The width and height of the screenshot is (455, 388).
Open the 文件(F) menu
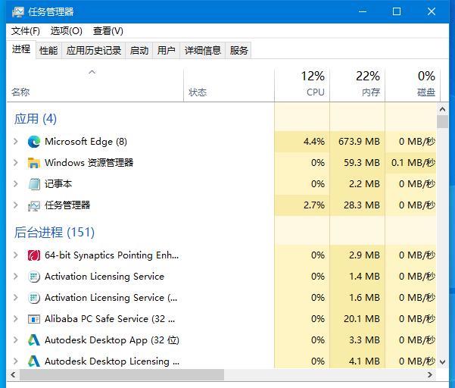26,31
